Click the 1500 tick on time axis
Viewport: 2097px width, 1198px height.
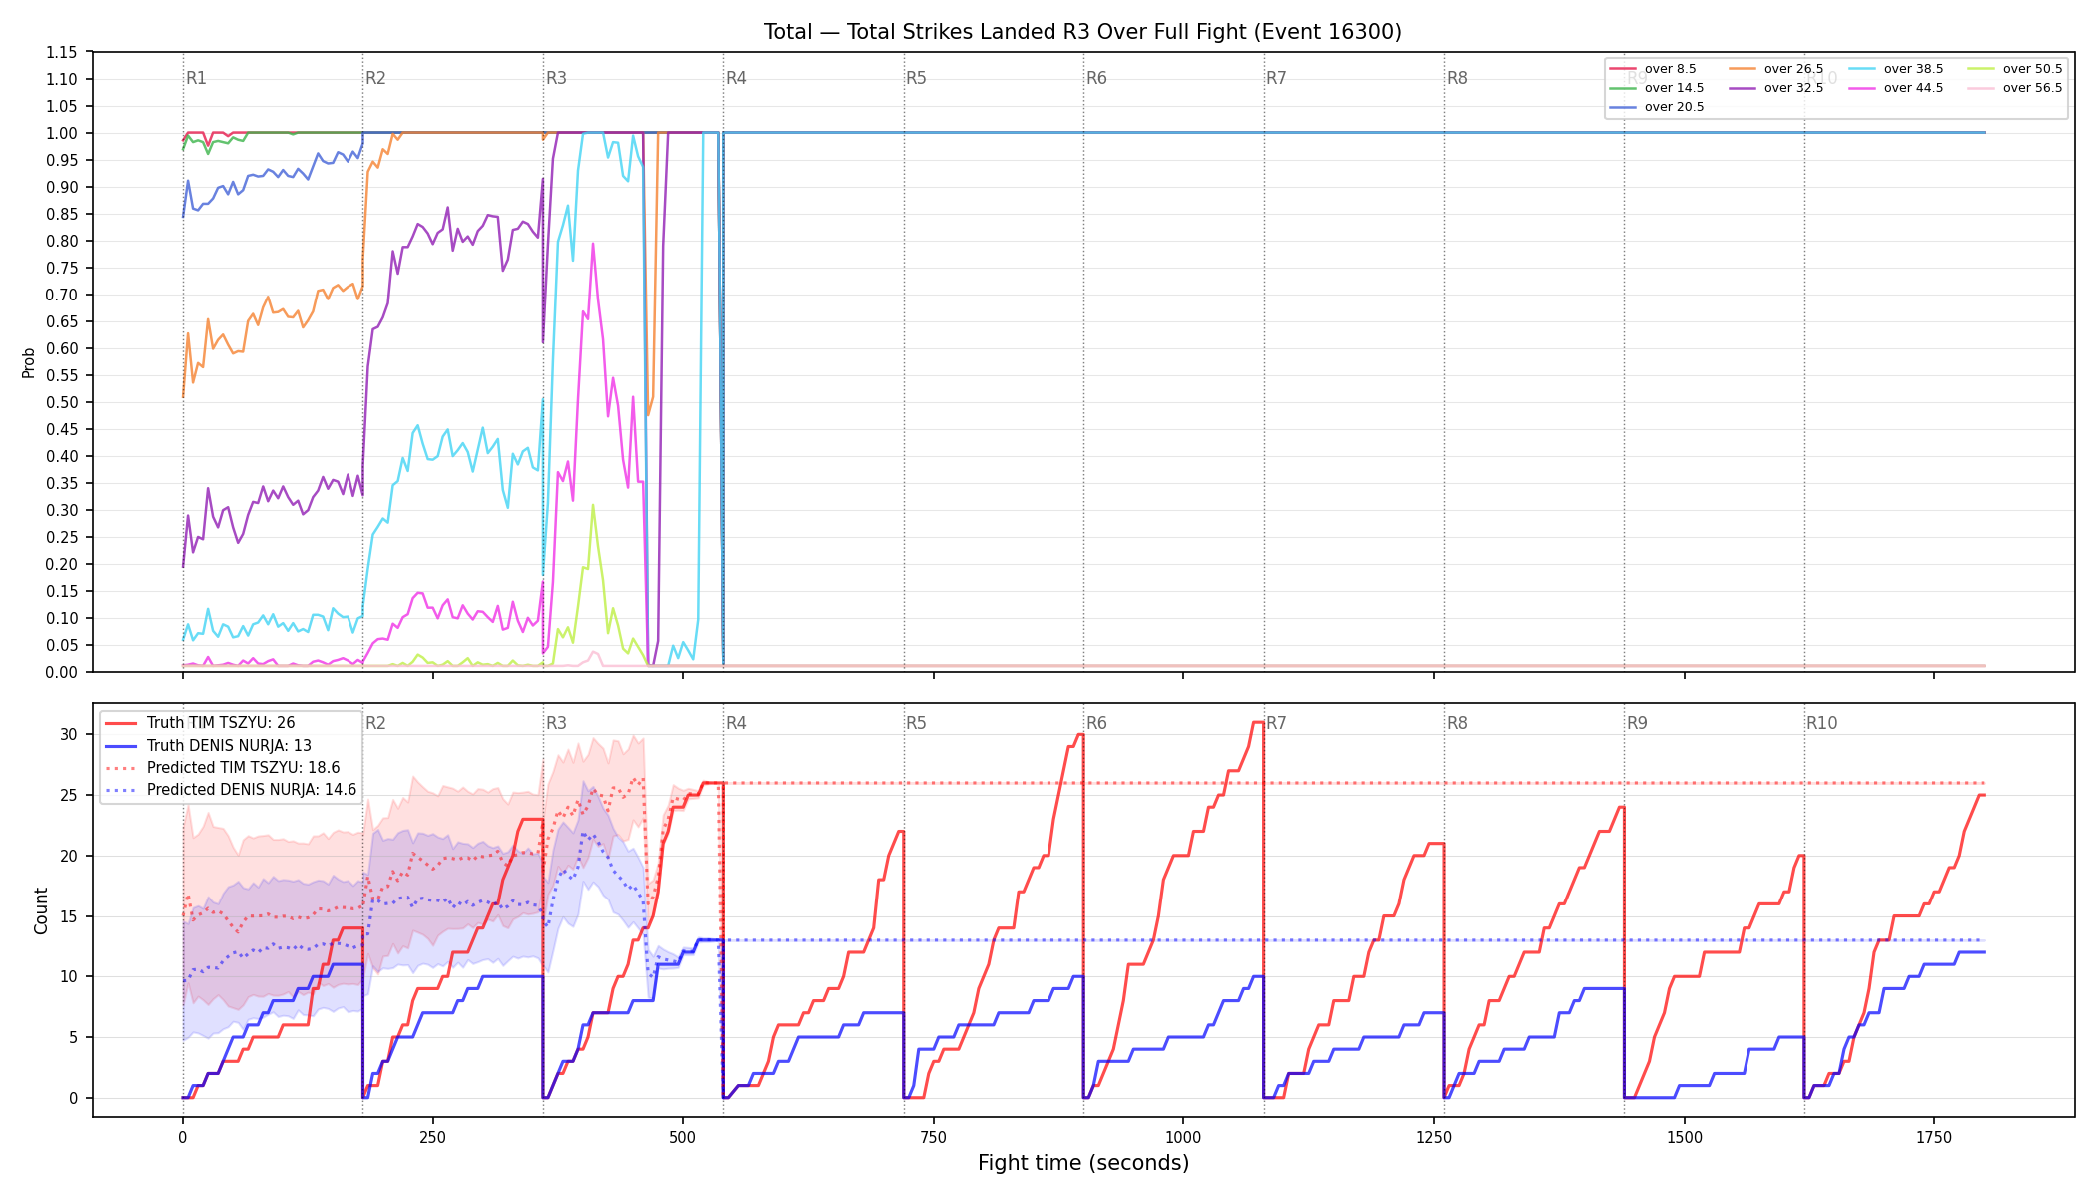pos(1685,1137)
